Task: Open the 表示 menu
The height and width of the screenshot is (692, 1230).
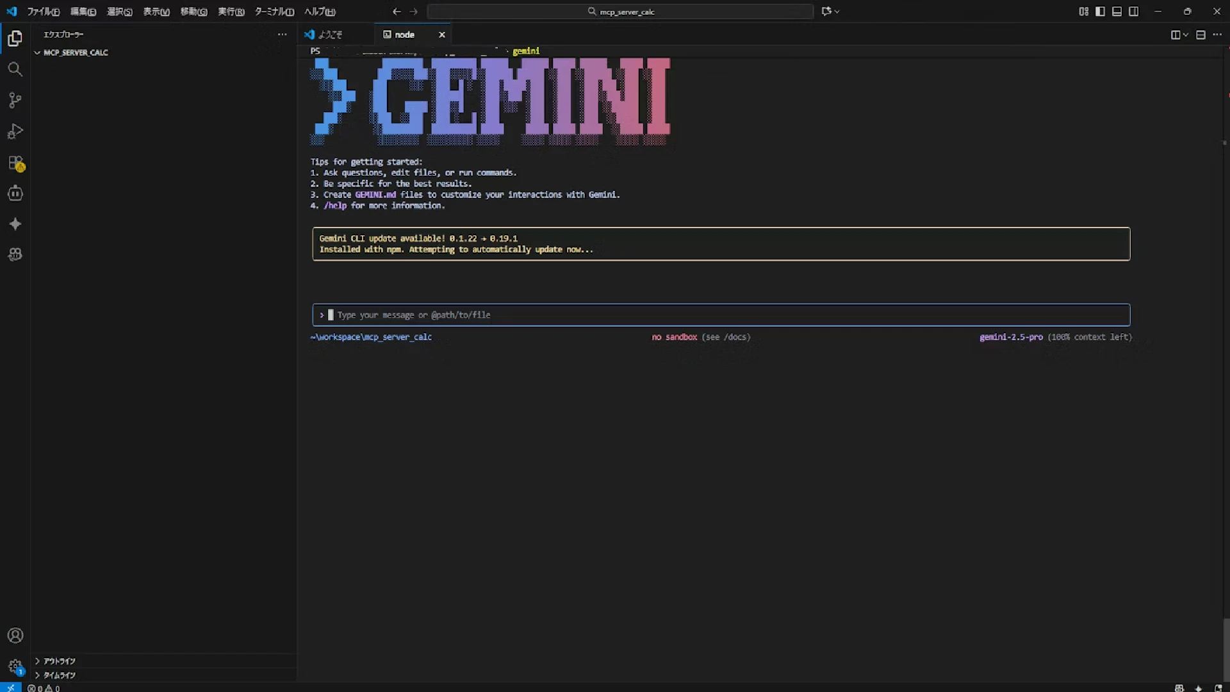Action: click(156, 12)
